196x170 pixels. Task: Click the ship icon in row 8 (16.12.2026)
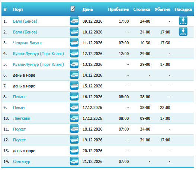coord(74,96)
